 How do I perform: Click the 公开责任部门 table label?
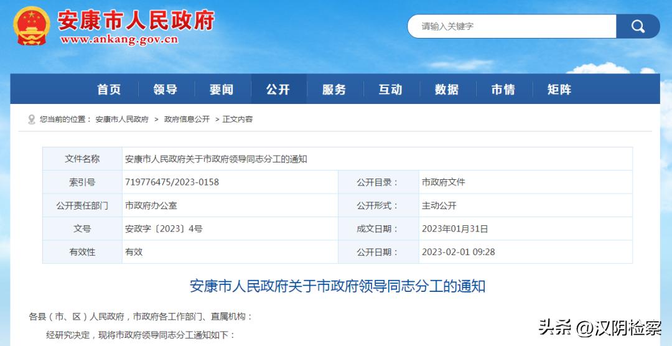pos(82,205)
